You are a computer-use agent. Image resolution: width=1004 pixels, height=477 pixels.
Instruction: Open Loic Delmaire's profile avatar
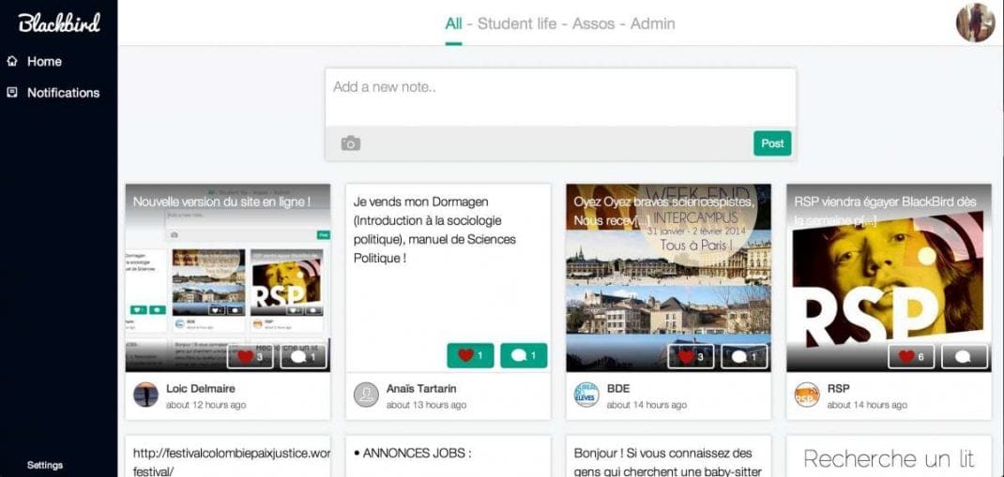click(x=146, y=395)
